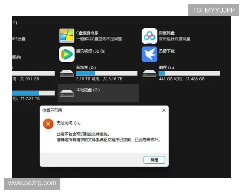Select the 新加卷 (D:) label
243x194 pixels.
pyautogui.click(x=86, y=67)
